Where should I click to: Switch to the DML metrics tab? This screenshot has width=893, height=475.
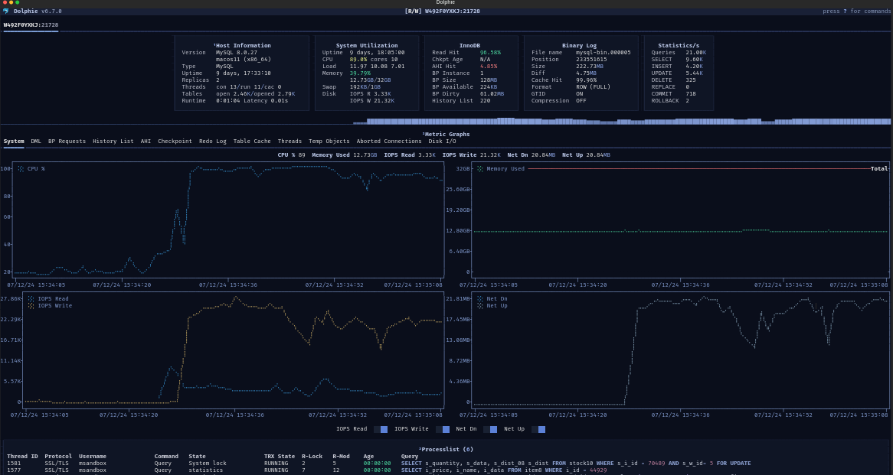(x=36, y=142)
